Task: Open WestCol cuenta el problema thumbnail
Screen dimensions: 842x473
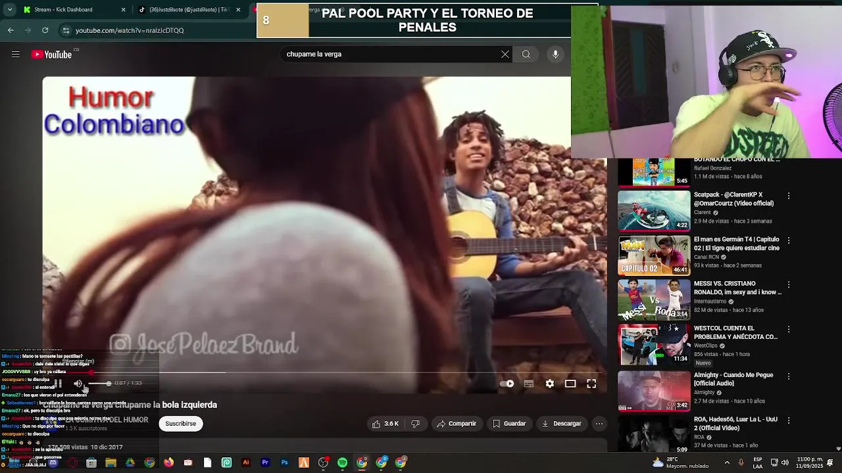Action: pos(654,344)
